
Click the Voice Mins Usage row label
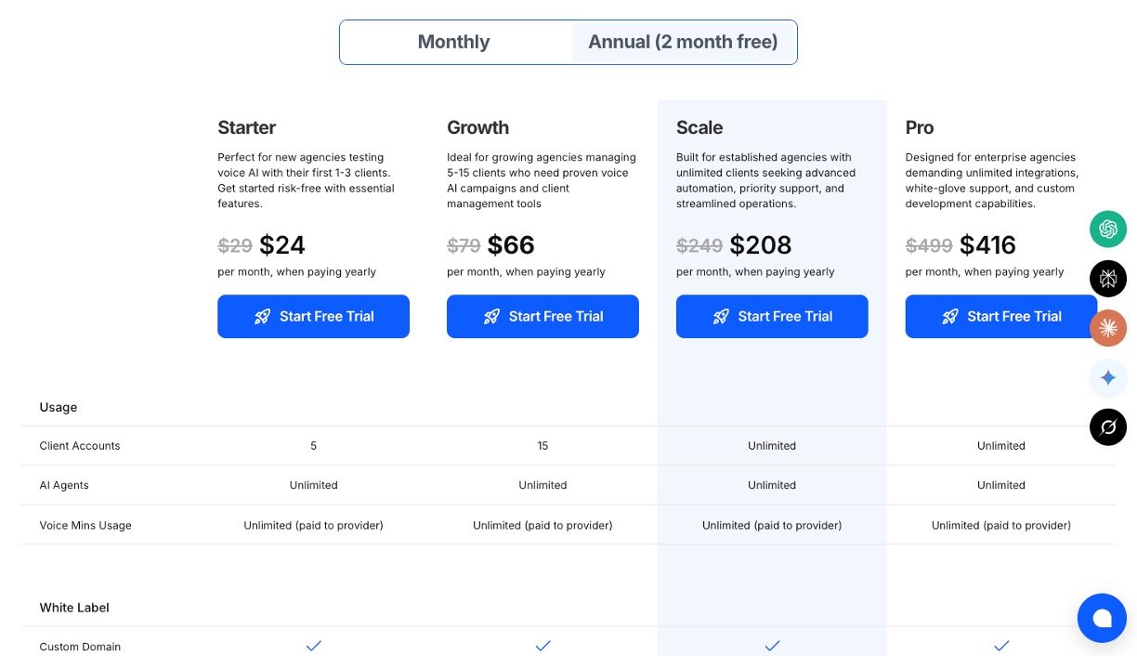85,526
